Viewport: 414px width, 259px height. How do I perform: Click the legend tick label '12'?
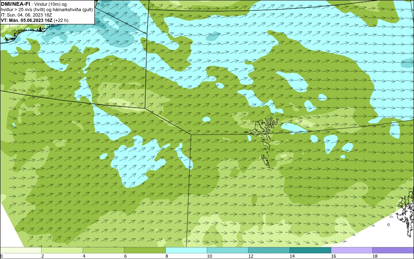(250, 256)
